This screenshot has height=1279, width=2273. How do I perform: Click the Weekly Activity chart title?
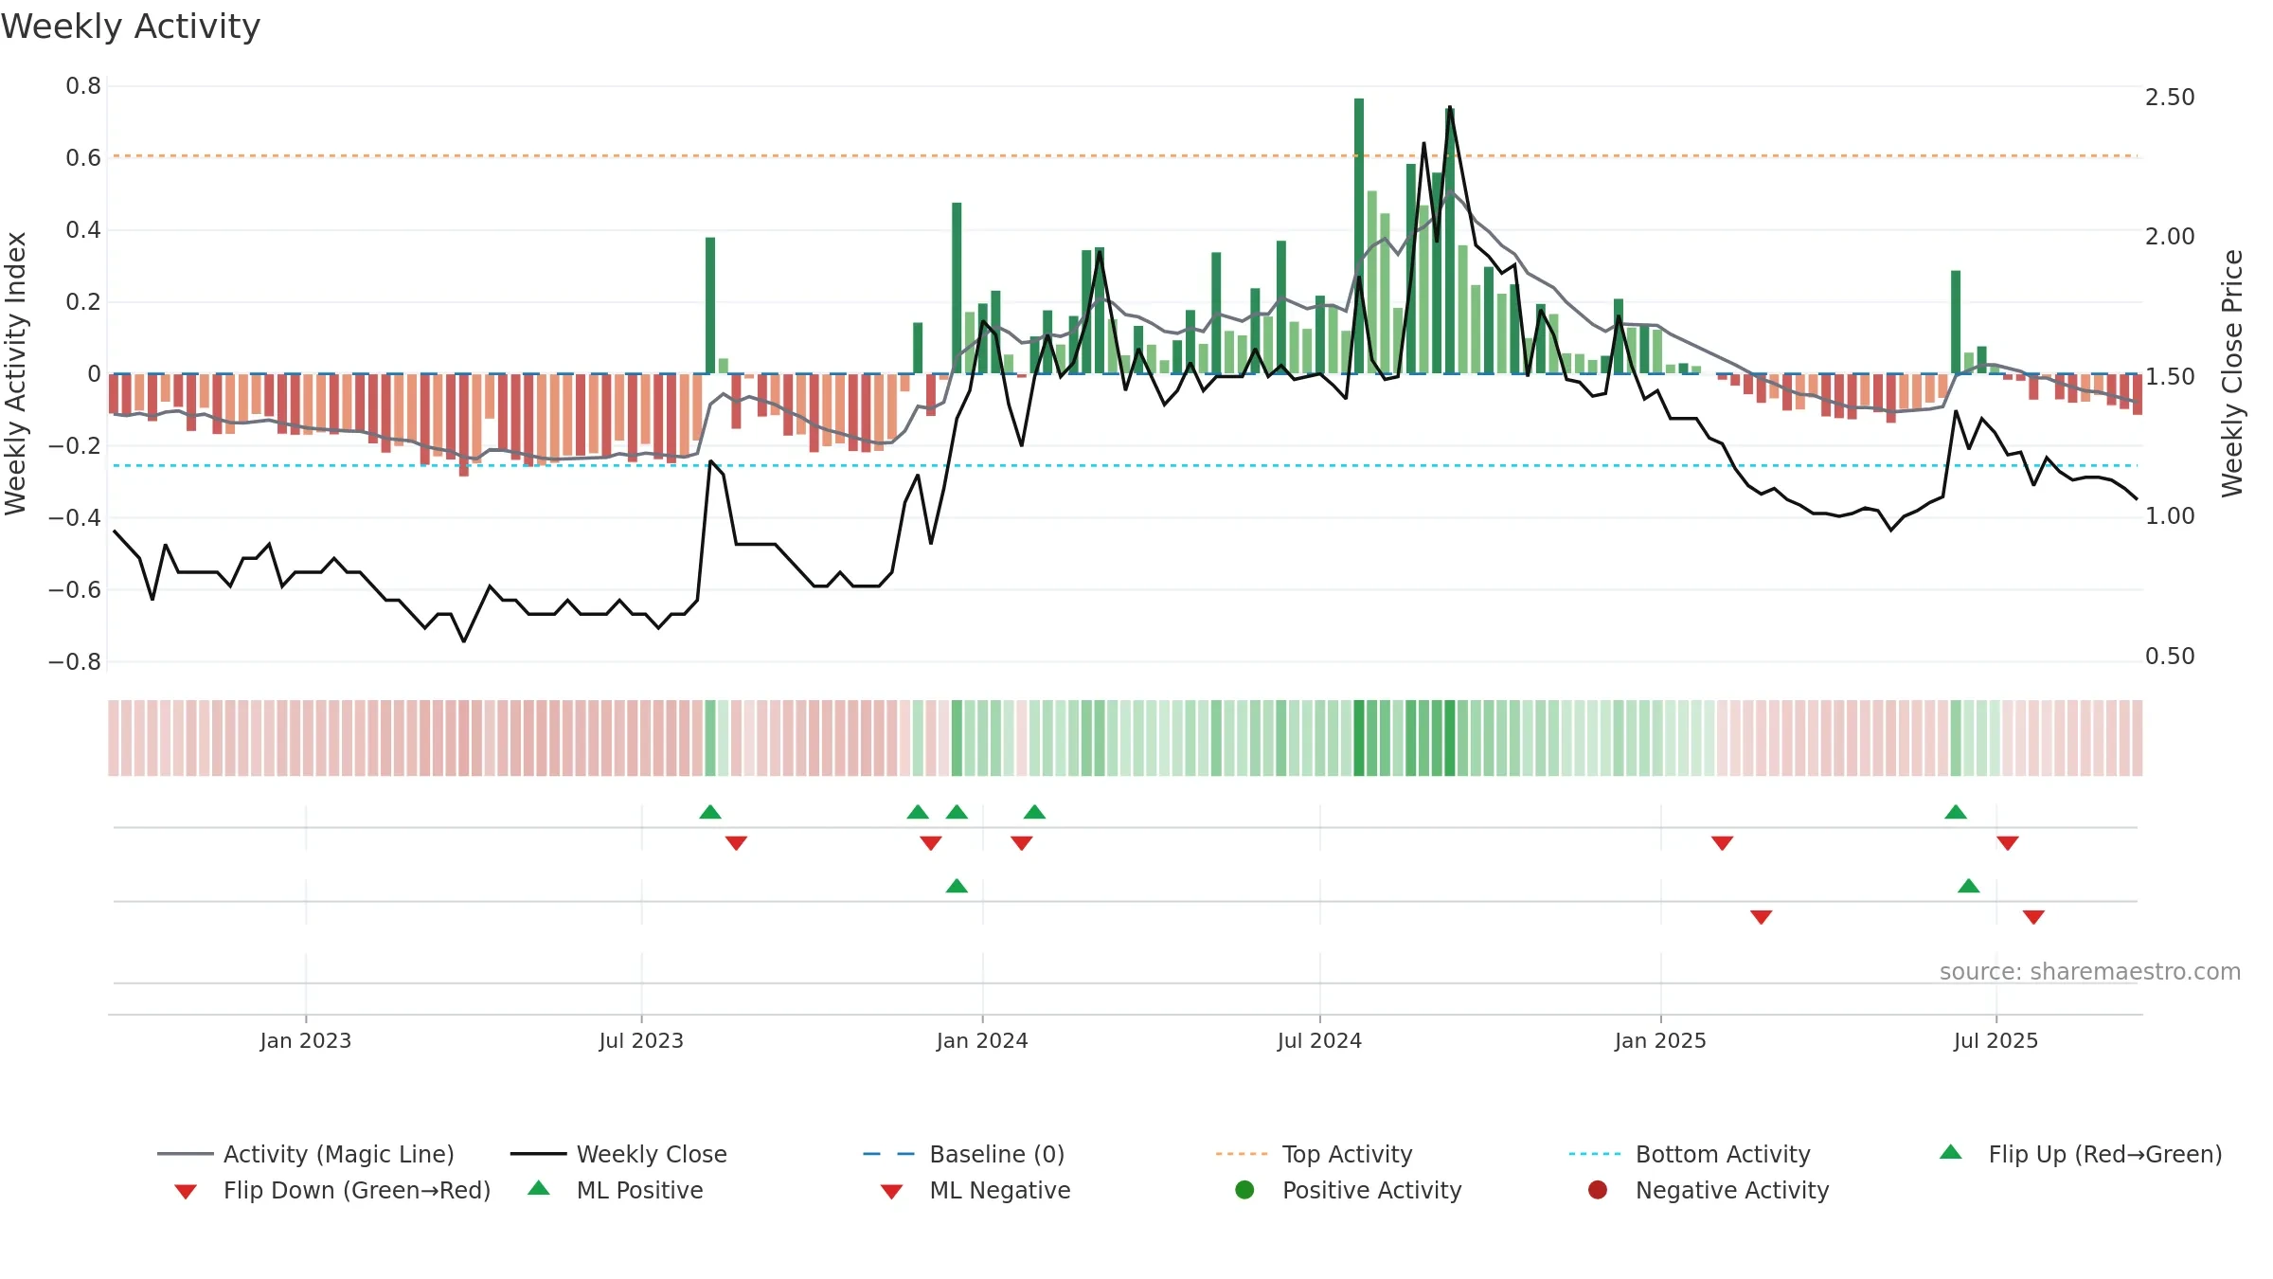tap(131, 27)
